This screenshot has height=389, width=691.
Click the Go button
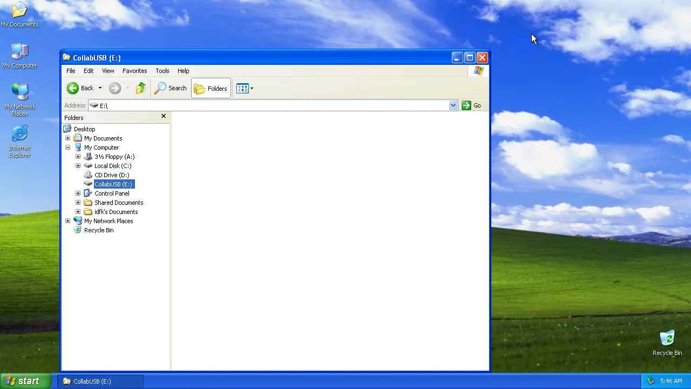[471, 105]
